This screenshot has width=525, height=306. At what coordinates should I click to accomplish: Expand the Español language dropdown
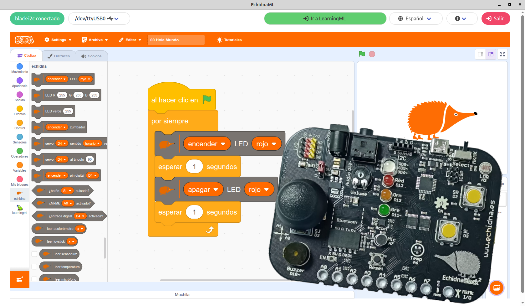415,18
